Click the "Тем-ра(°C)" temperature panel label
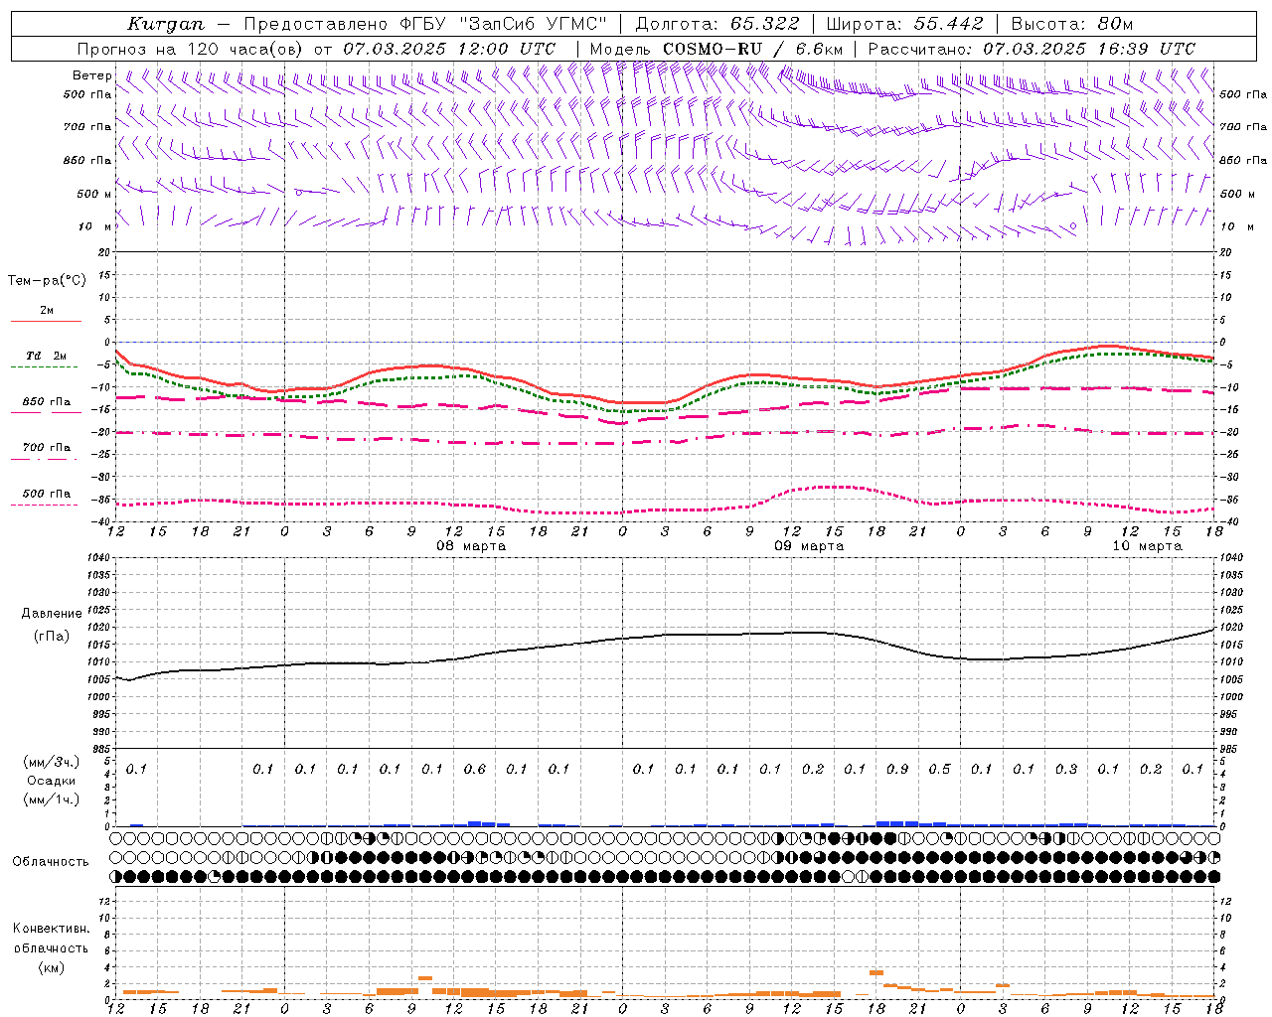Screen dimensions: 1272x1017 (x=47, y=281)
